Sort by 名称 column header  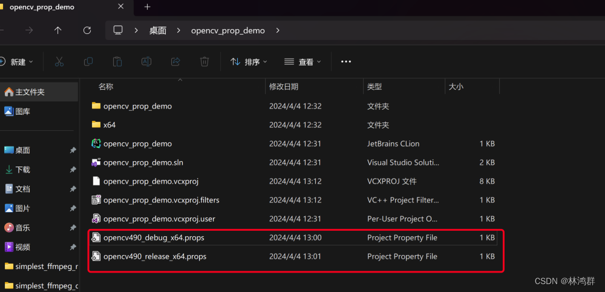click(x=106, y=87)
